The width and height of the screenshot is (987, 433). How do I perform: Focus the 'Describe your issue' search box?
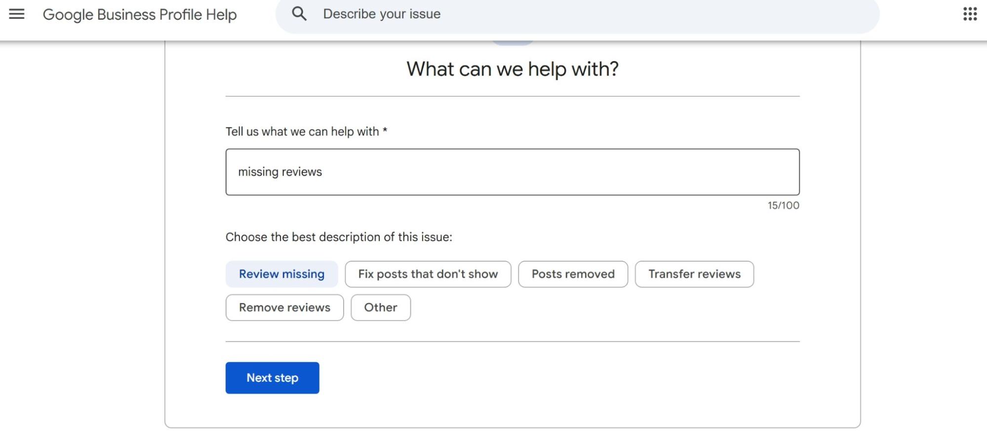click(x=592, y=14)
